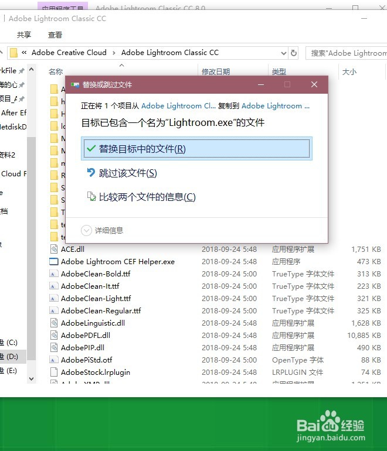Expand 详细信息 in replace dialog
Viewport: 387px width, 451px height.
coord(102,230)
